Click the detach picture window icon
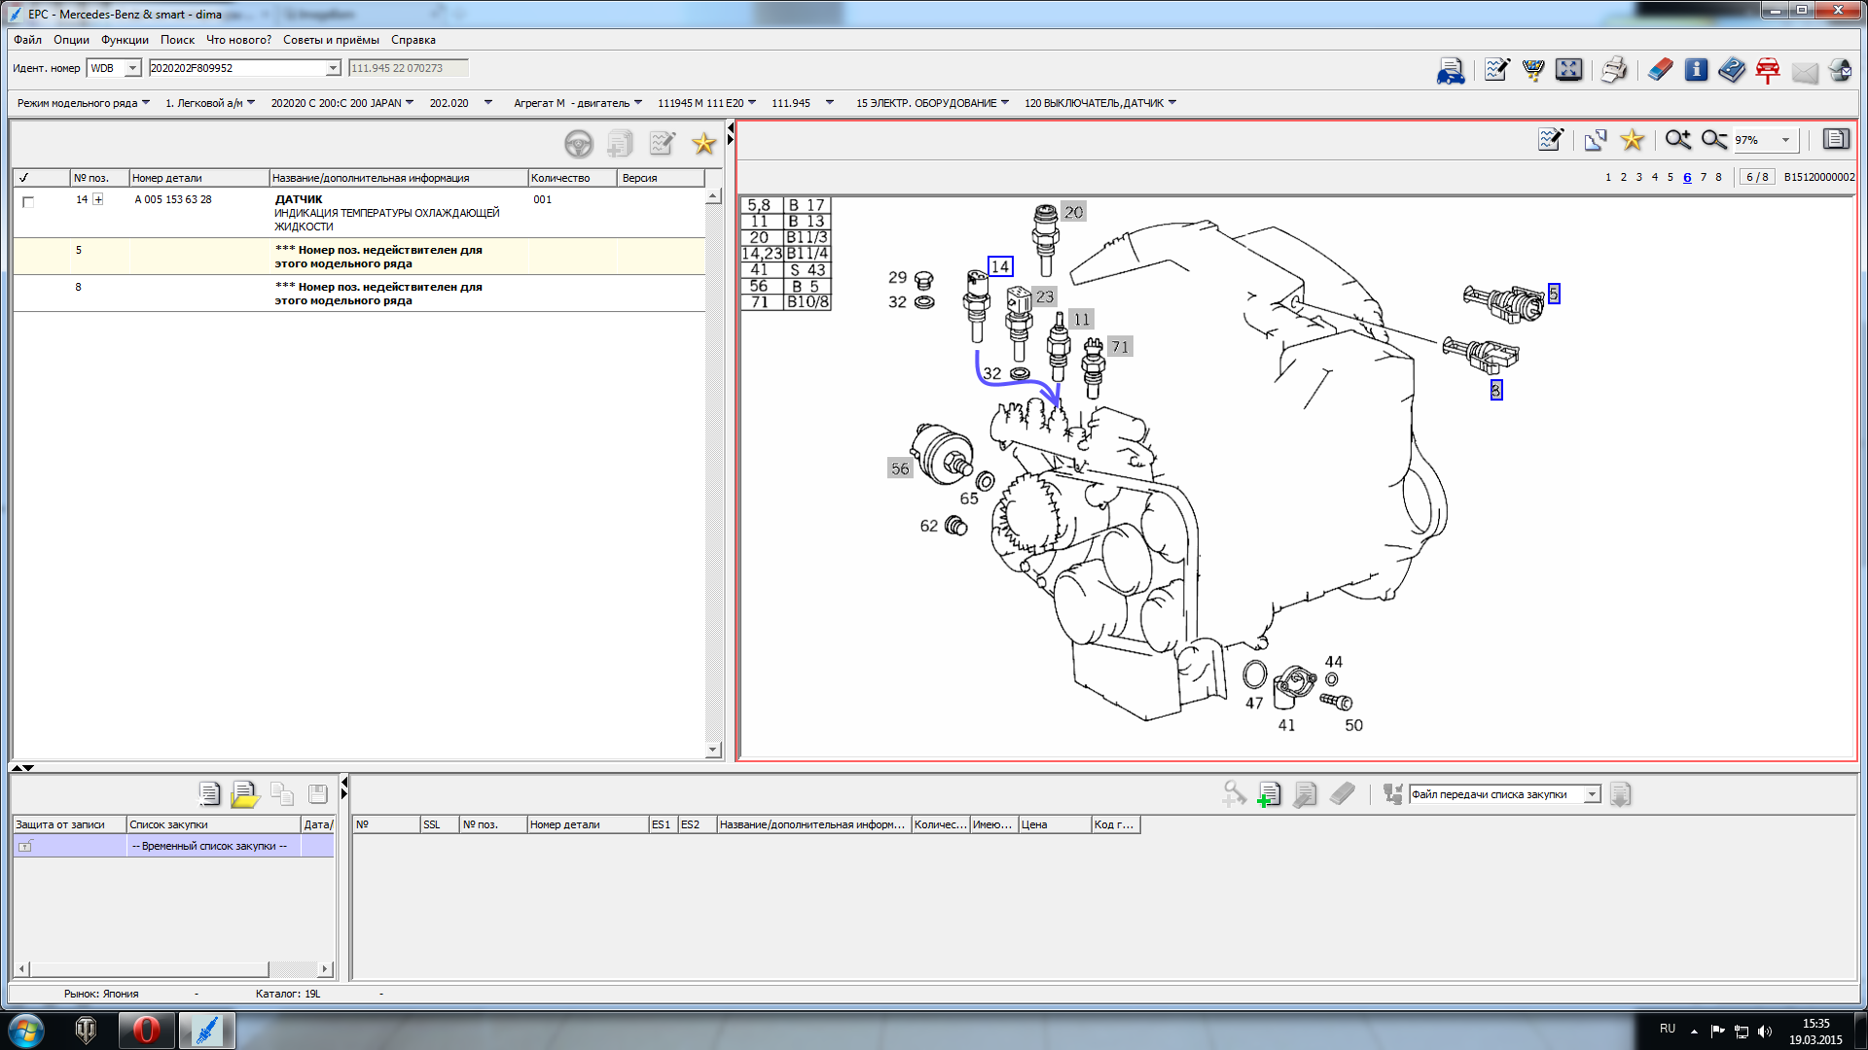The width and height of the screenshot is (1868, 1050). (x=1596, y=140)
